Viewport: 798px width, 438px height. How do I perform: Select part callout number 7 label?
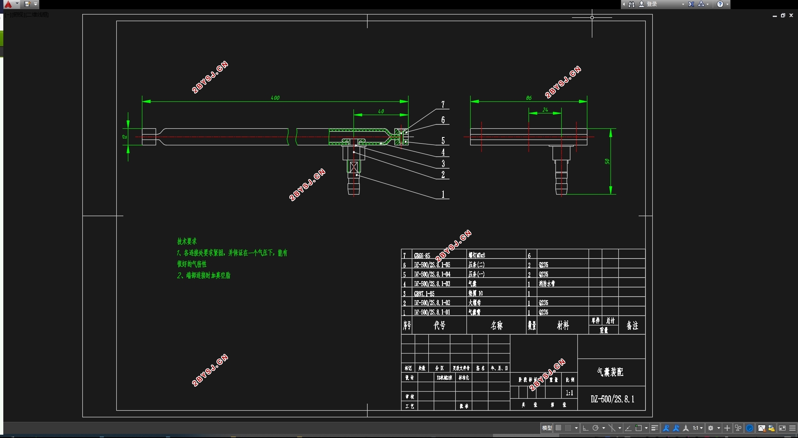point(443,105)
